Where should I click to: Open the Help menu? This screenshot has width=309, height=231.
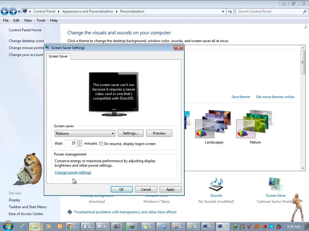coord(54,20)
